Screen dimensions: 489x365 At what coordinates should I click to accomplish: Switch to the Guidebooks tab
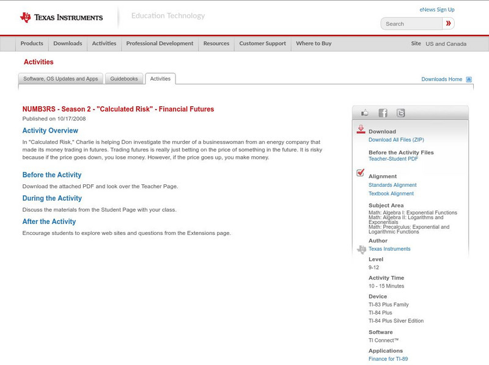coord(124,79)
